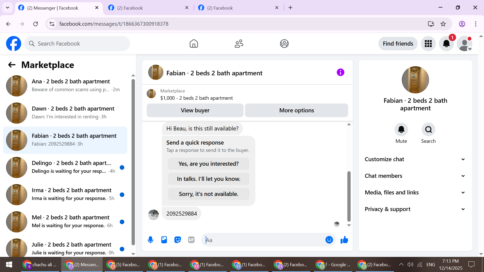Viewport: 484px width, 272px height.
Task: Go to the Facebook Home tab
Action: tap(194, 44)
